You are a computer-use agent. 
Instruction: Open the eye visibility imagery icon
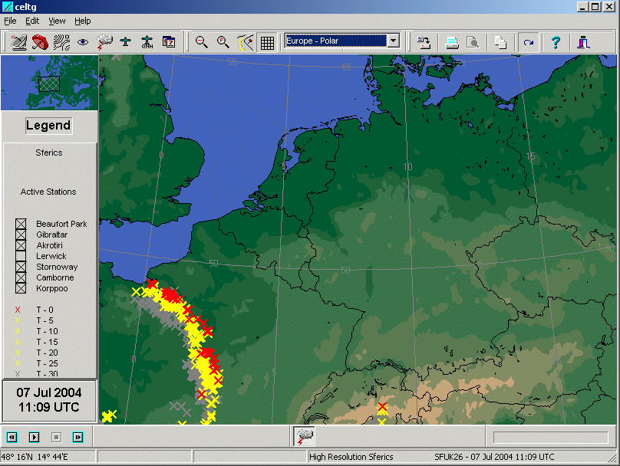pyautogui.click(x=83, y=42)
